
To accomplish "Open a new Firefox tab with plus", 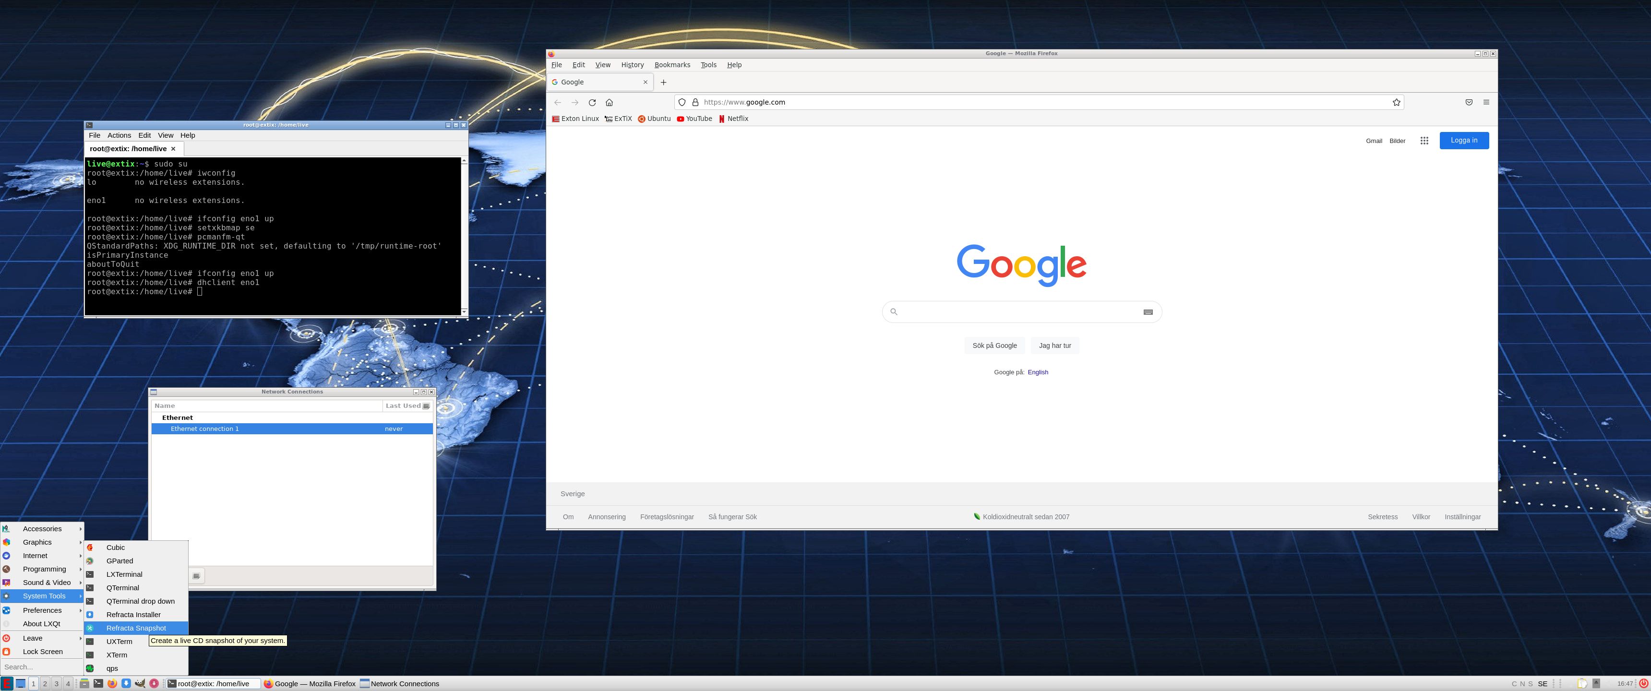I will pos(663,82).
